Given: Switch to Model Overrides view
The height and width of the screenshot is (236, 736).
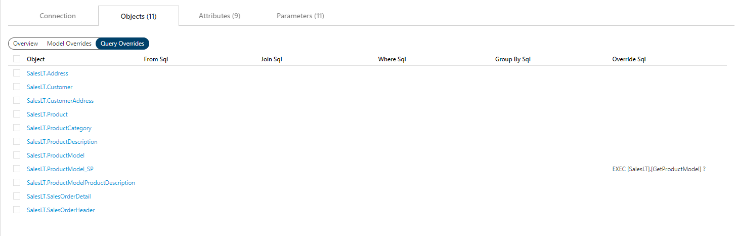Looking at the screenshot, I should point(69,44).
